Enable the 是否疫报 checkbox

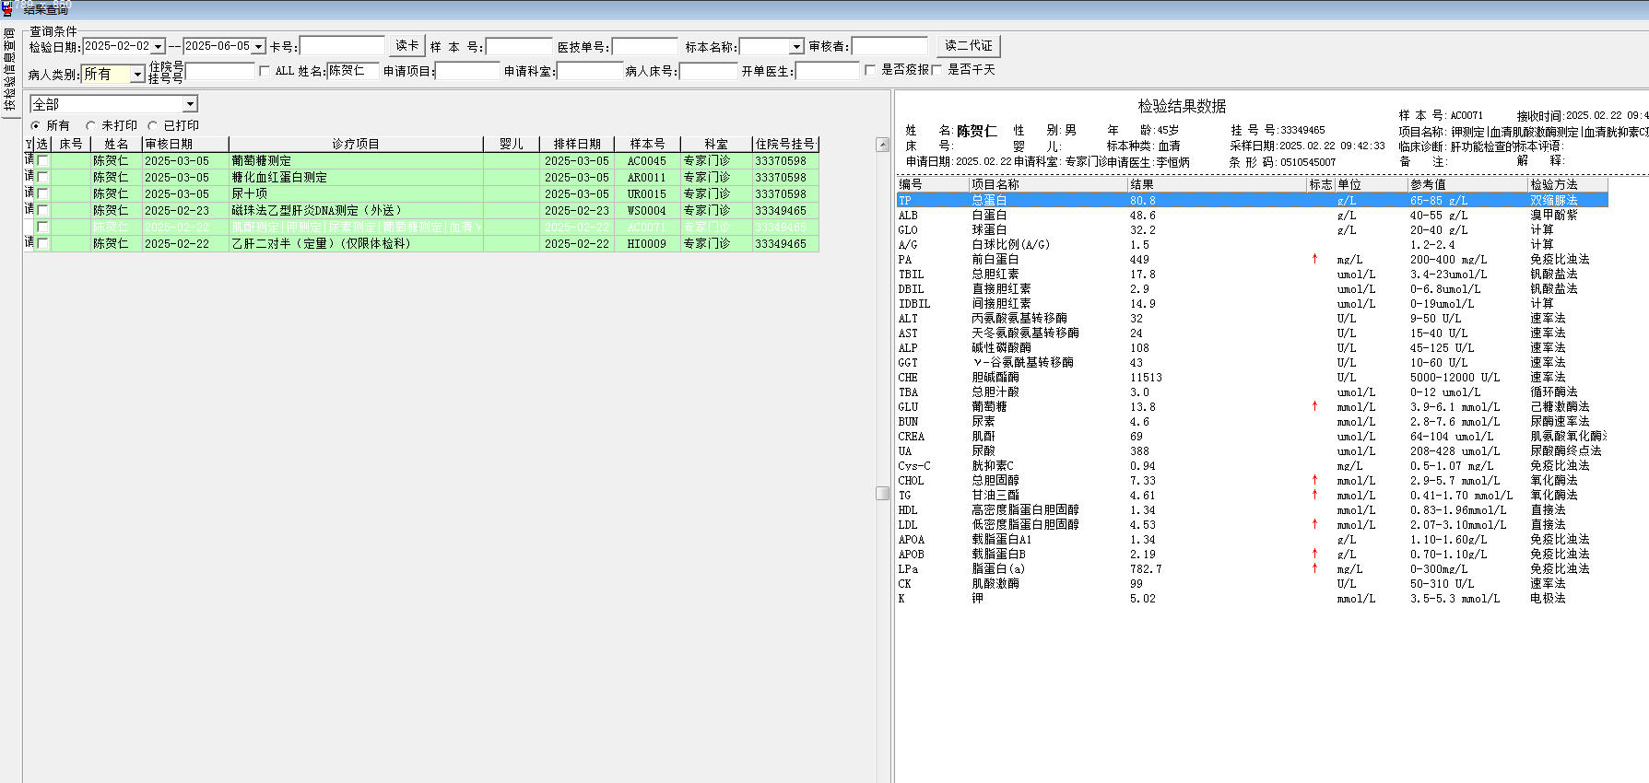(x=870, y=70)
